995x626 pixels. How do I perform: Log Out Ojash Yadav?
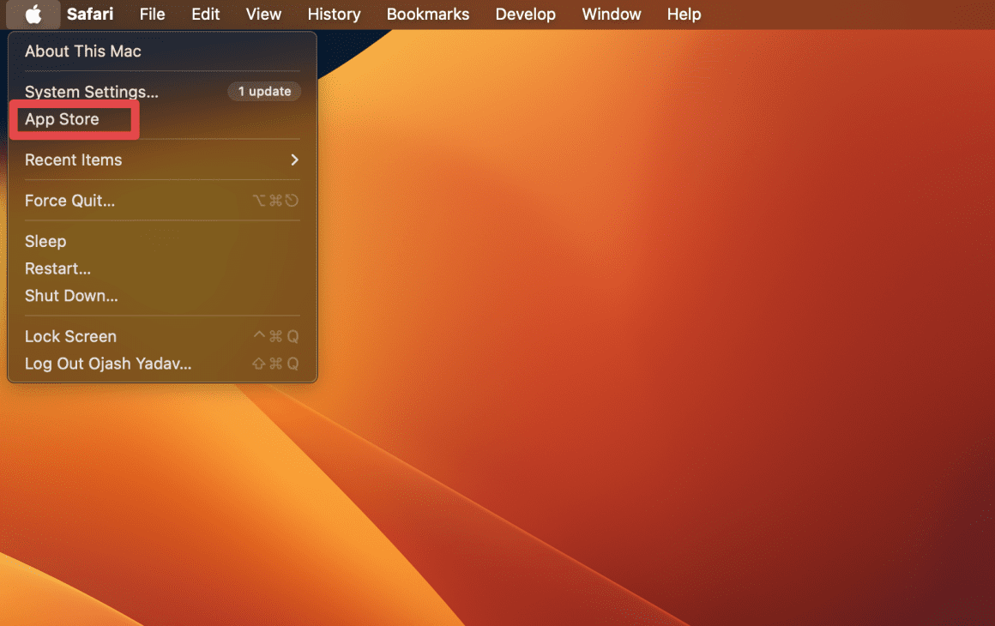108,364
